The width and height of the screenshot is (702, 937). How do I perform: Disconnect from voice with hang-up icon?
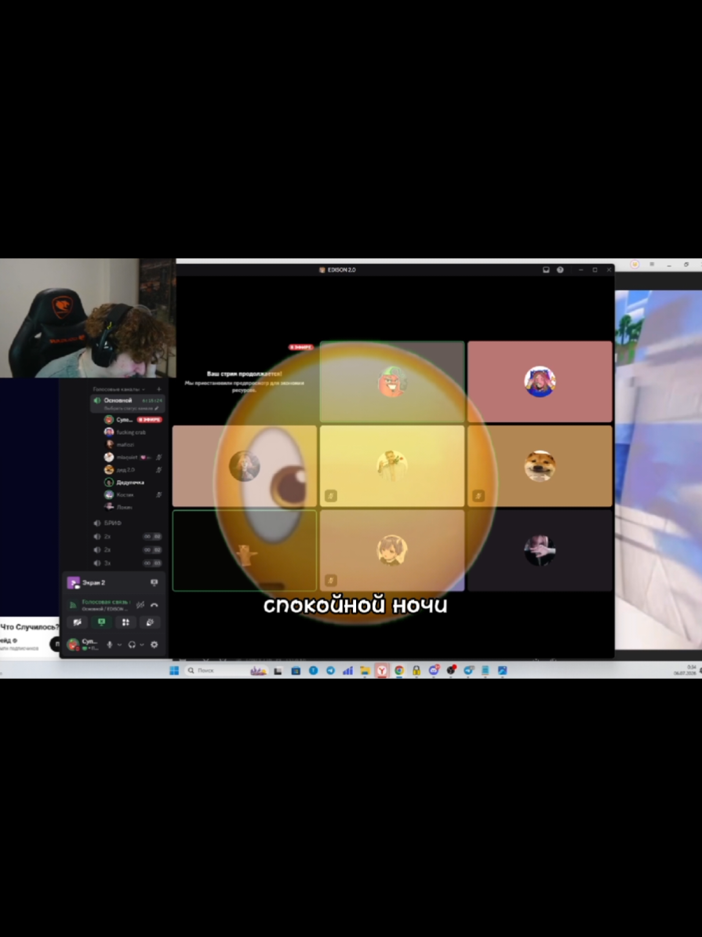[x=155, y=605]
